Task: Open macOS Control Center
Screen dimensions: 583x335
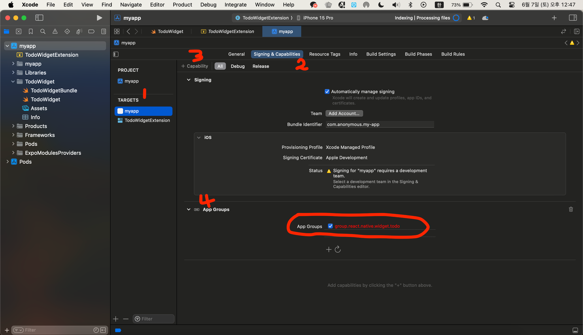Action: tap(512, 4)
